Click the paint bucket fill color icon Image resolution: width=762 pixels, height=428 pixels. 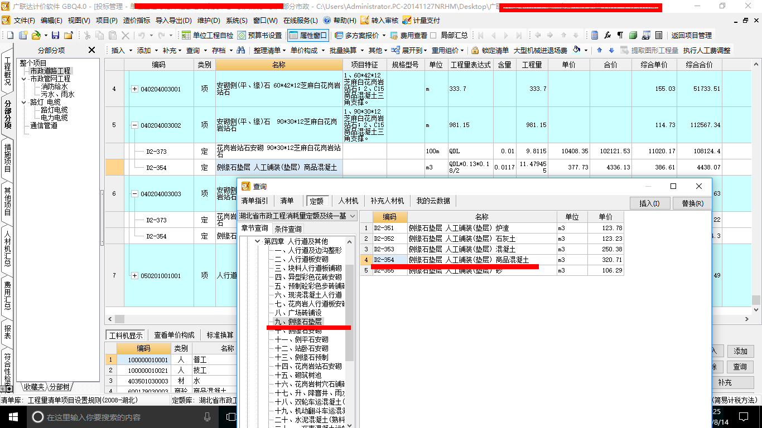click(577, 50)
